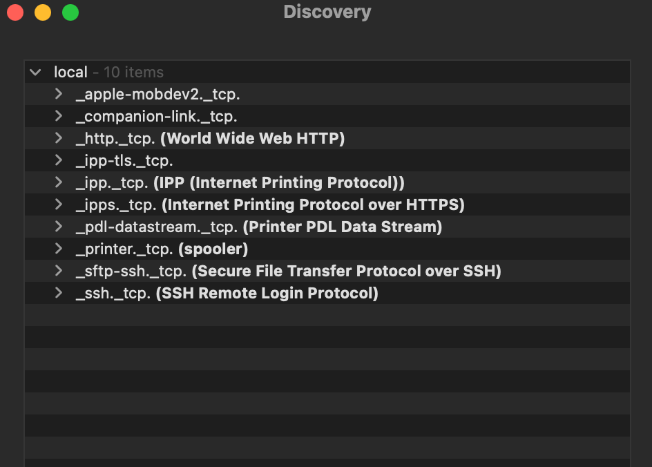The height and width of the screenshot is (467, 652).
Task: Click the green zoom window button
Action: click(x=70, y=12)
